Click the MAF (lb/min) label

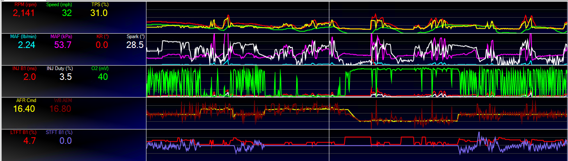pyautogui.click(x=24, y=36)
